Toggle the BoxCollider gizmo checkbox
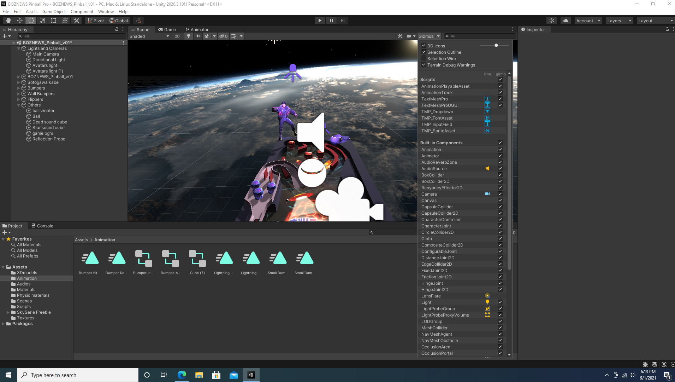The width and height of the screenshot is (675, 382). point(500,175)
